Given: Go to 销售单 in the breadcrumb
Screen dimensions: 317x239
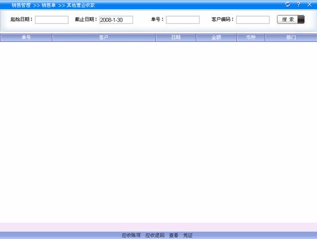Looking at the screenshot, I should 49,5.
